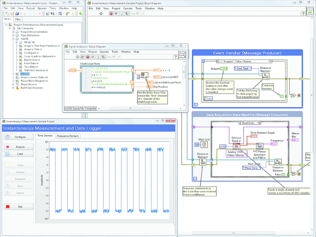316x237 pixels.
Task: Click the Save All icon in the project toolbar
Action: pos(18,14)
